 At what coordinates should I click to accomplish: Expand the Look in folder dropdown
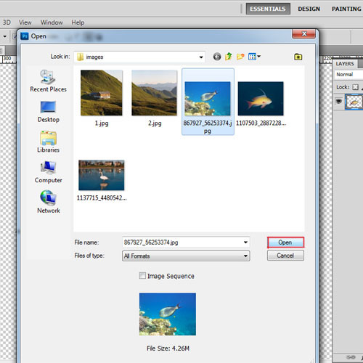(x=201, y=57)
